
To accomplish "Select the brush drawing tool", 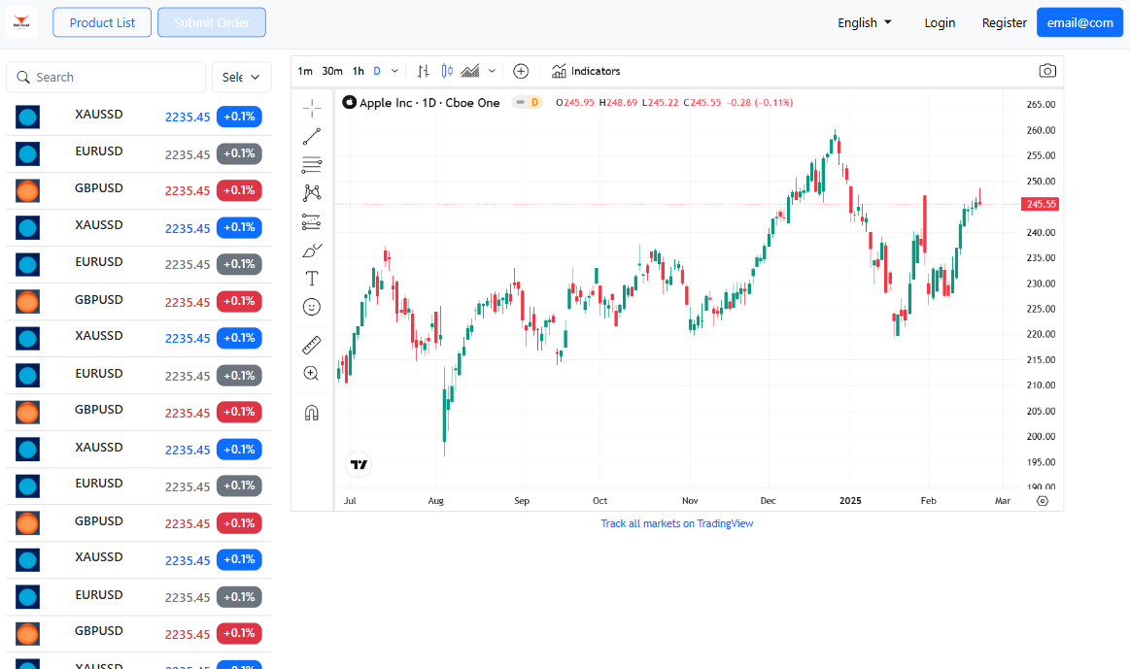I will pos(311,251).
